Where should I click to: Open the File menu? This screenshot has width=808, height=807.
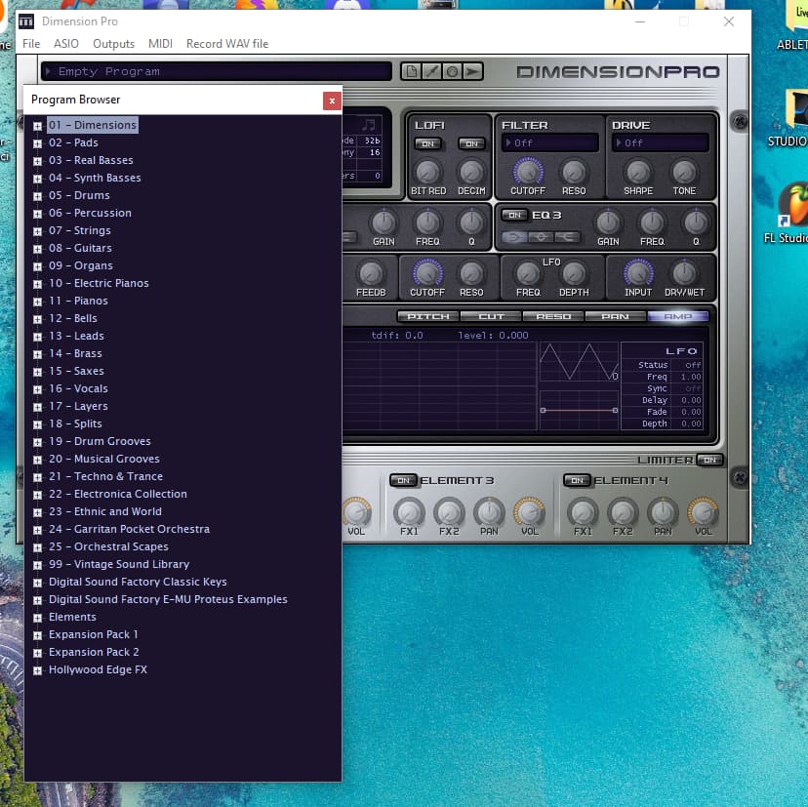(31, 44)
